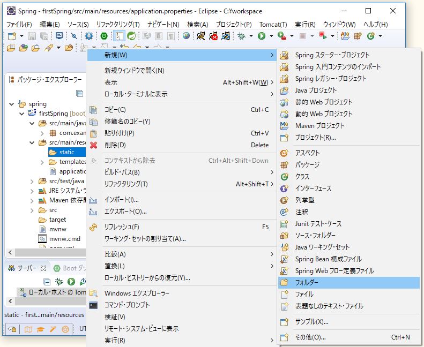Select the static folder in the tree
The width and height of the screenshot is (424, 347).
click(x=66, y=152)
